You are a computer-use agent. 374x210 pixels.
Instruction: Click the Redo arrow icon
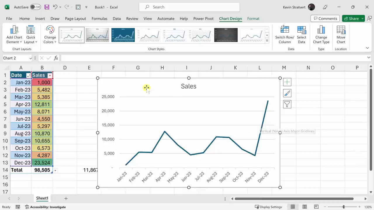tap(67, 7)
